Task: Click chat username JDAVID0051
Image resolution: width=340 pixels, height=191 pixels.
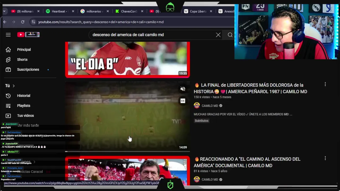Action: tap(11, 124)
